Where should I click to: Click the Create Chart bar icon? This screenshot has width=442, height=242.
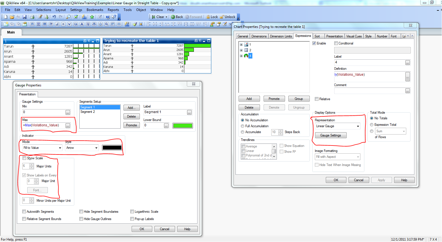(57, 24)
